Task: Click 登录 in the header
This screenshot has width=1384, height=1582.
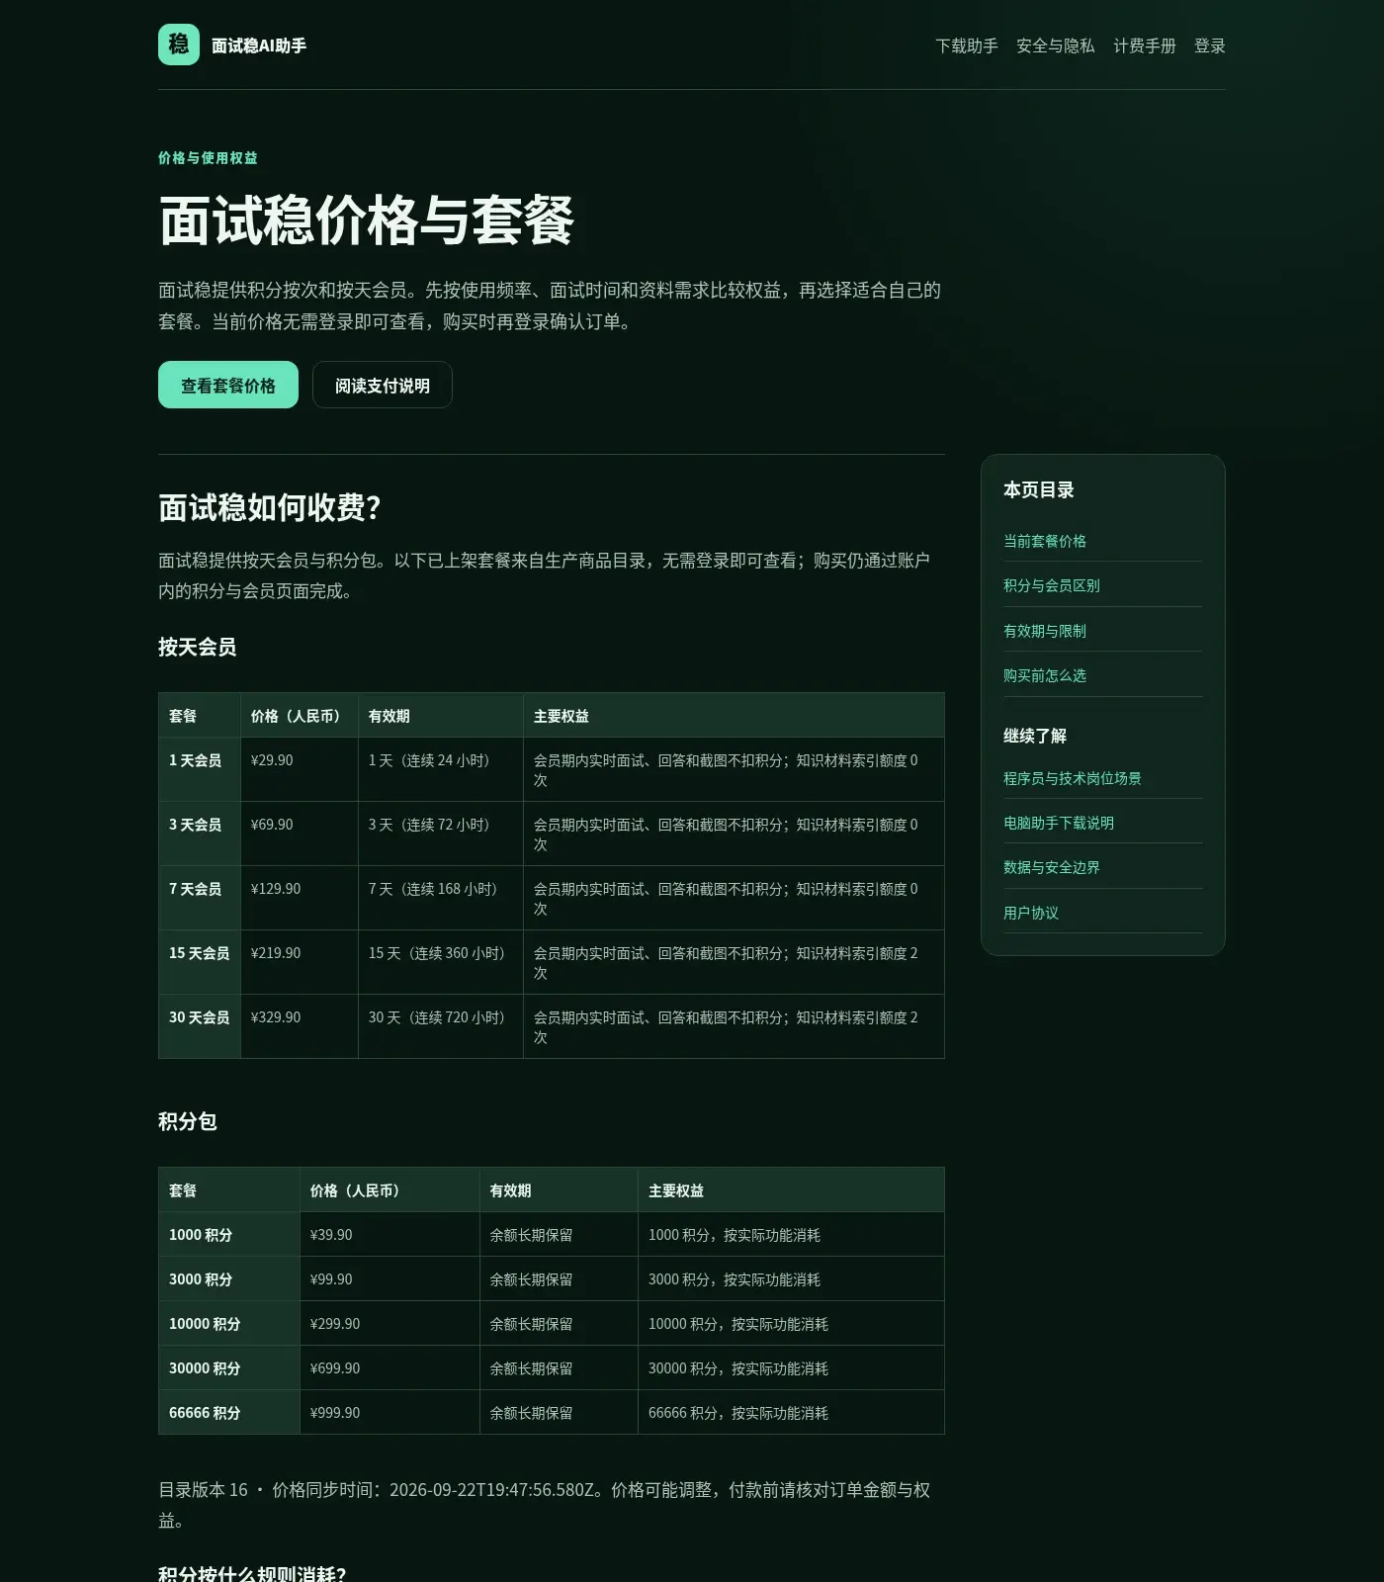Action: 1210,45
